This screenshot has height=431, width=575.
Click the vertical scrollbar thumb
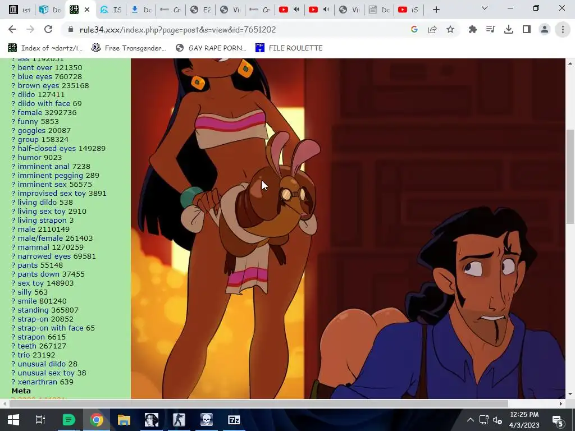click(571, 176)
